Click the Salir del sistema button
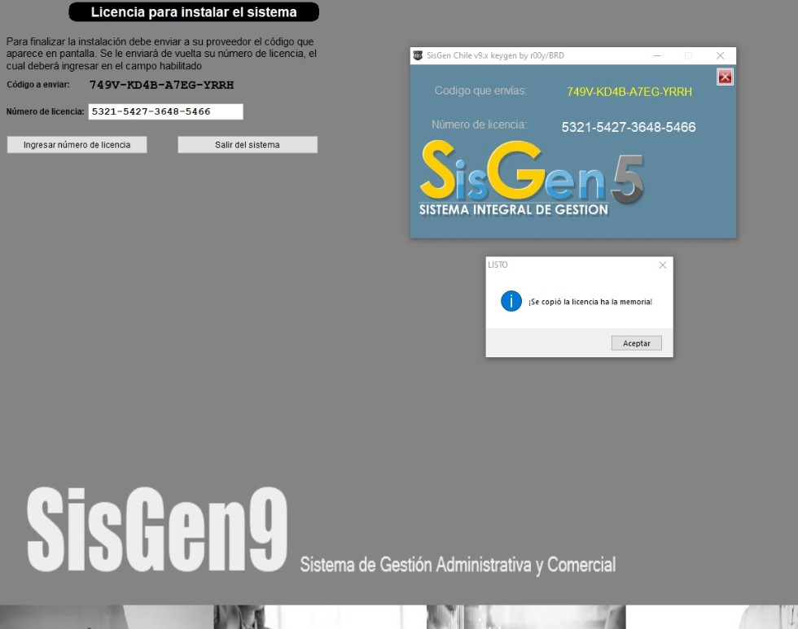Image resolution: width=798 pixels, height=629 pixels. pyautogui.click(x=248, y=145)
